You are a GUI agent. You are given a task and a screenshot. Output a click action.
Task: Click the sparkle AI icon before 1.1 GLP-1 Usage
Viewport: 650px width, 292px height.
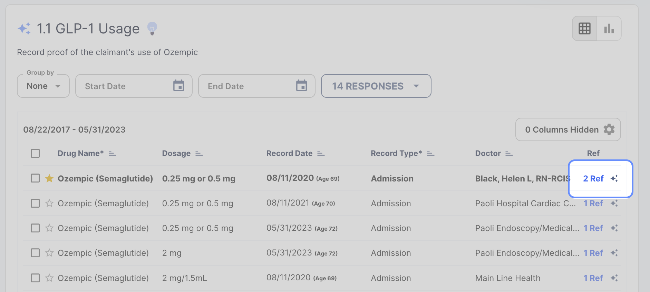pos(24,29)
